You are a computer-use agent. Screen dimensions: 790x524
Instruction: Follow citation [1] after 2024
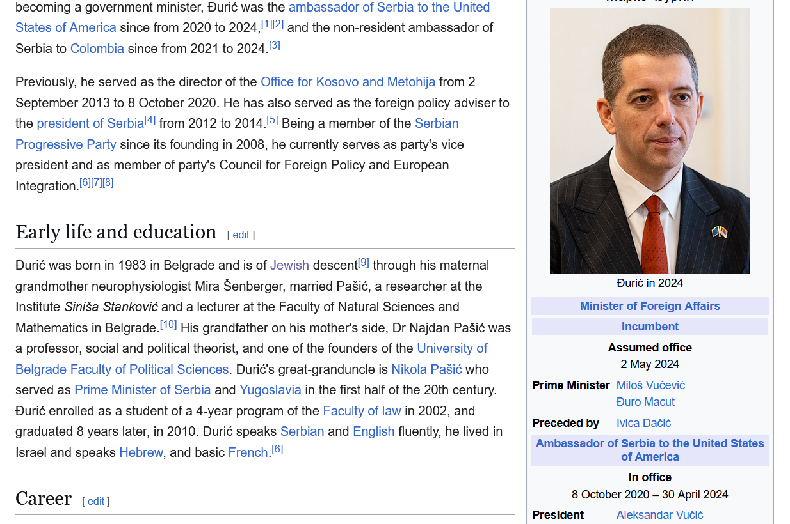tap(266, 24)
